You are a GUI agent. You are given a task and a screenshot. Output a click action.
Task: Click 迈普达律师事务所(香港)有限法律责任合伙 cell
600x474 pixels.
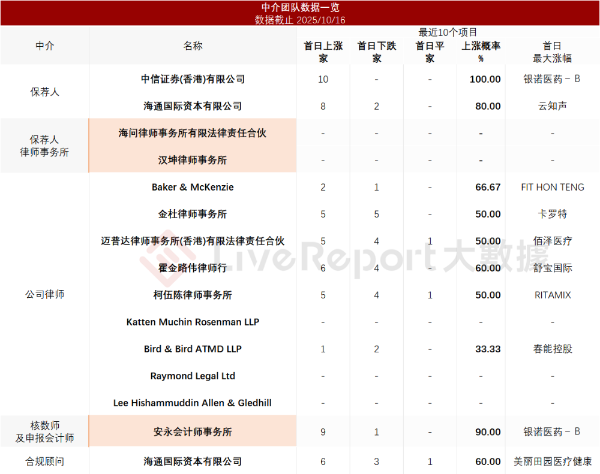193,241
